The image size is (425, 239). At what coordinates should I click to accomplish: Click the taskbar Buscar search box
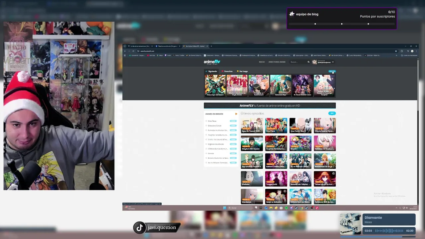click(x=240, y=208)
